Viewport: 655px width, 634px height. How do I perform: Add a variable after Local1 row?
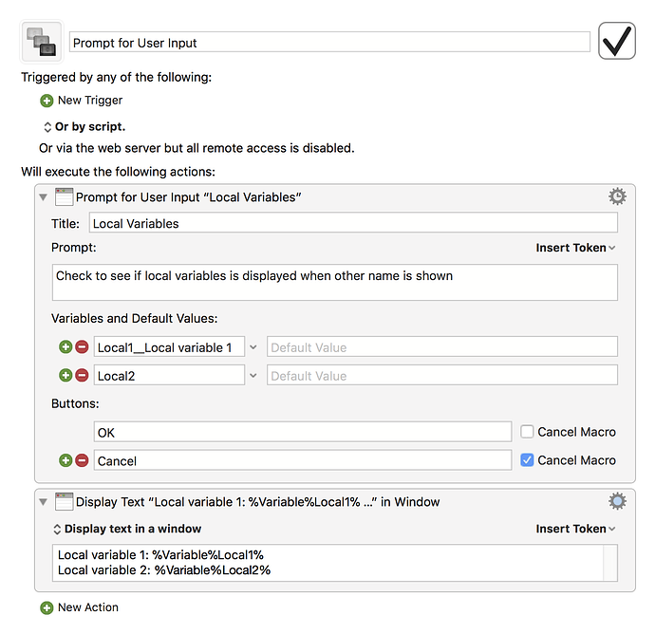(65, 346)
